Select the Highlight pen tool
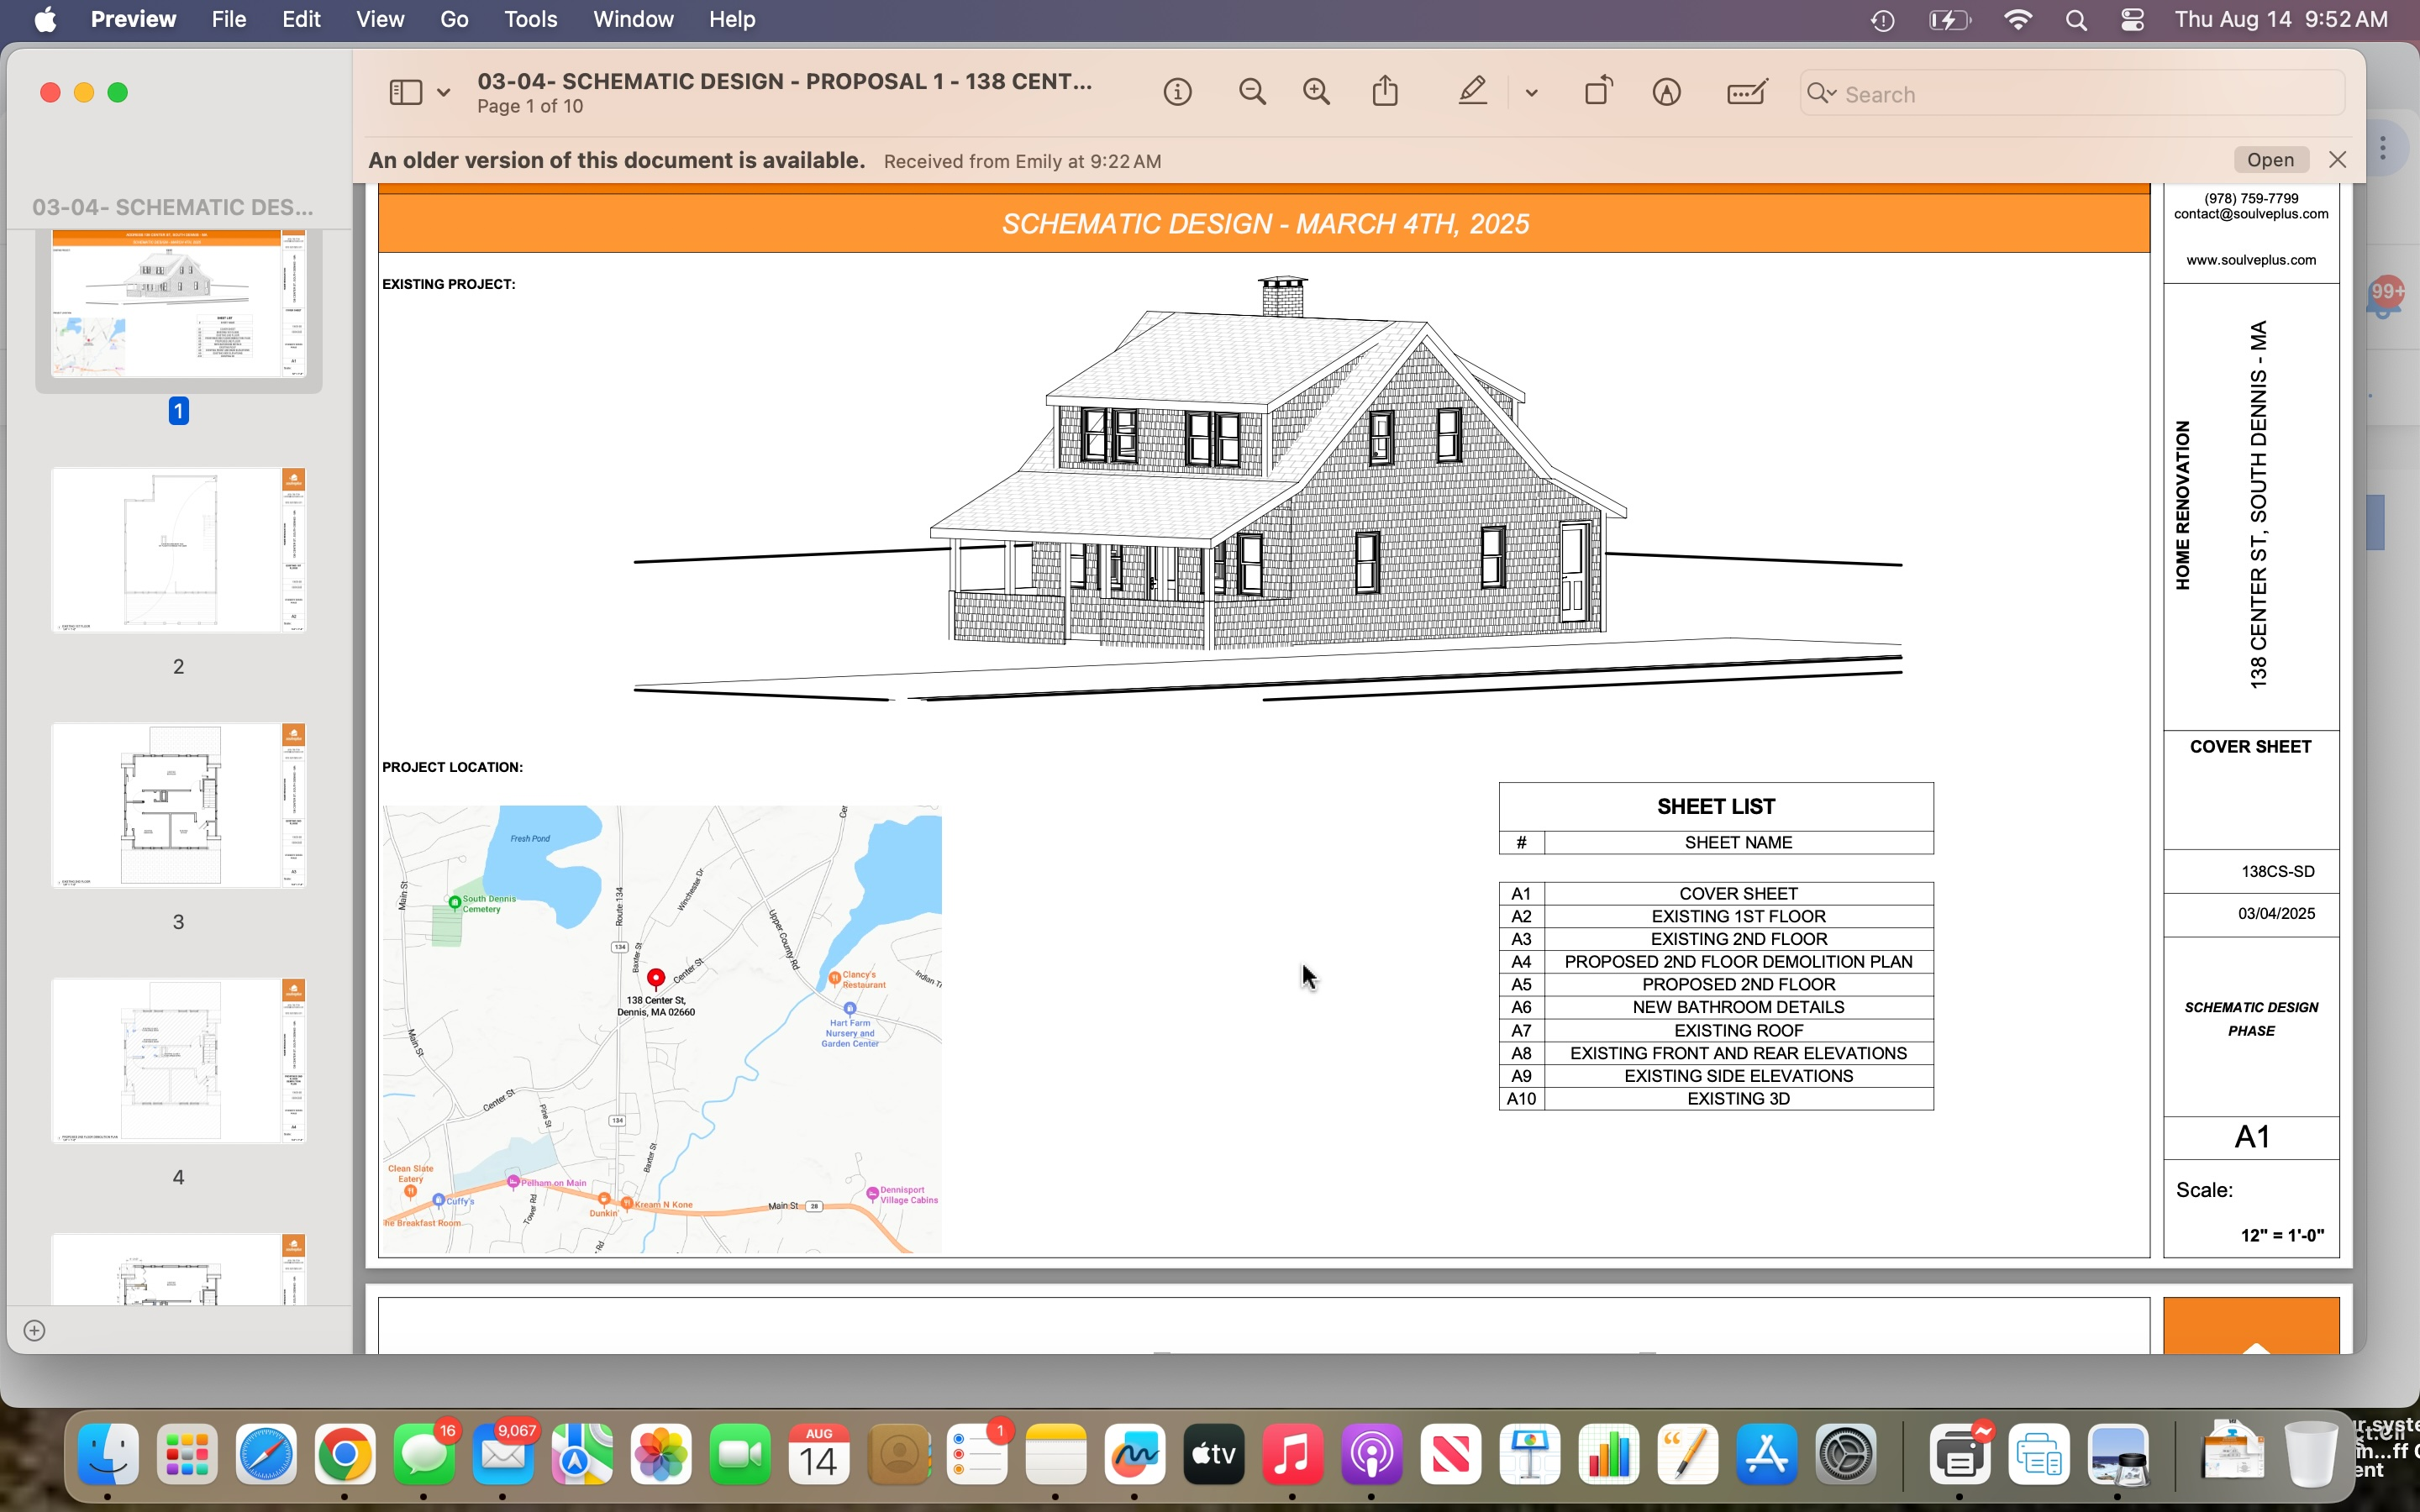2420x1512 pixels. [x=1472, y=92]
